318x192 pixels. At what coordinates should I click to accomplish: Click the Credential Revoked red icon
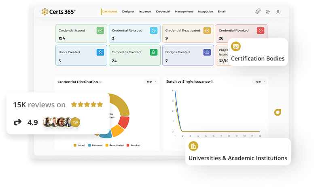click(x=261, y=31)
